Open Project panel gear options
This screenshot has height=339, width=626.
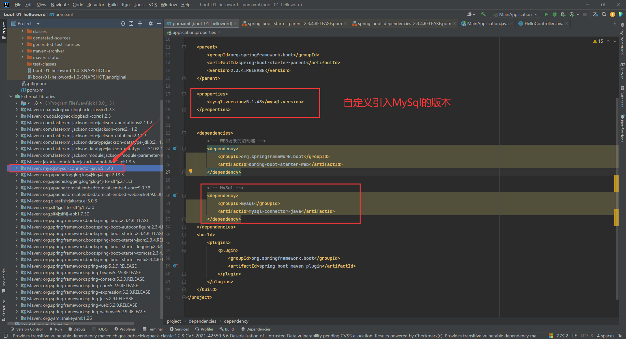click(150, 23)
